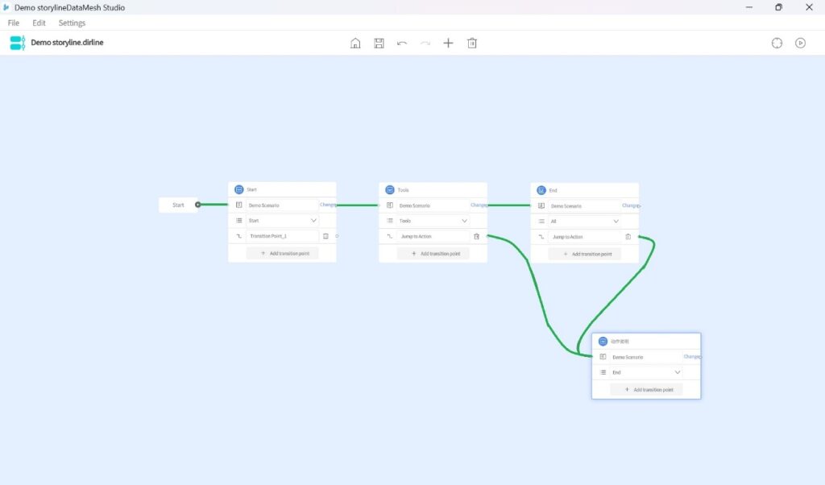825x485 pixels.
Task: Delete the End node's Jump to Action transition
Action: 628,237
